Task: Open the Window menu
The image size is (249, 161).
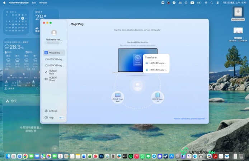Action: pos(43,3)
